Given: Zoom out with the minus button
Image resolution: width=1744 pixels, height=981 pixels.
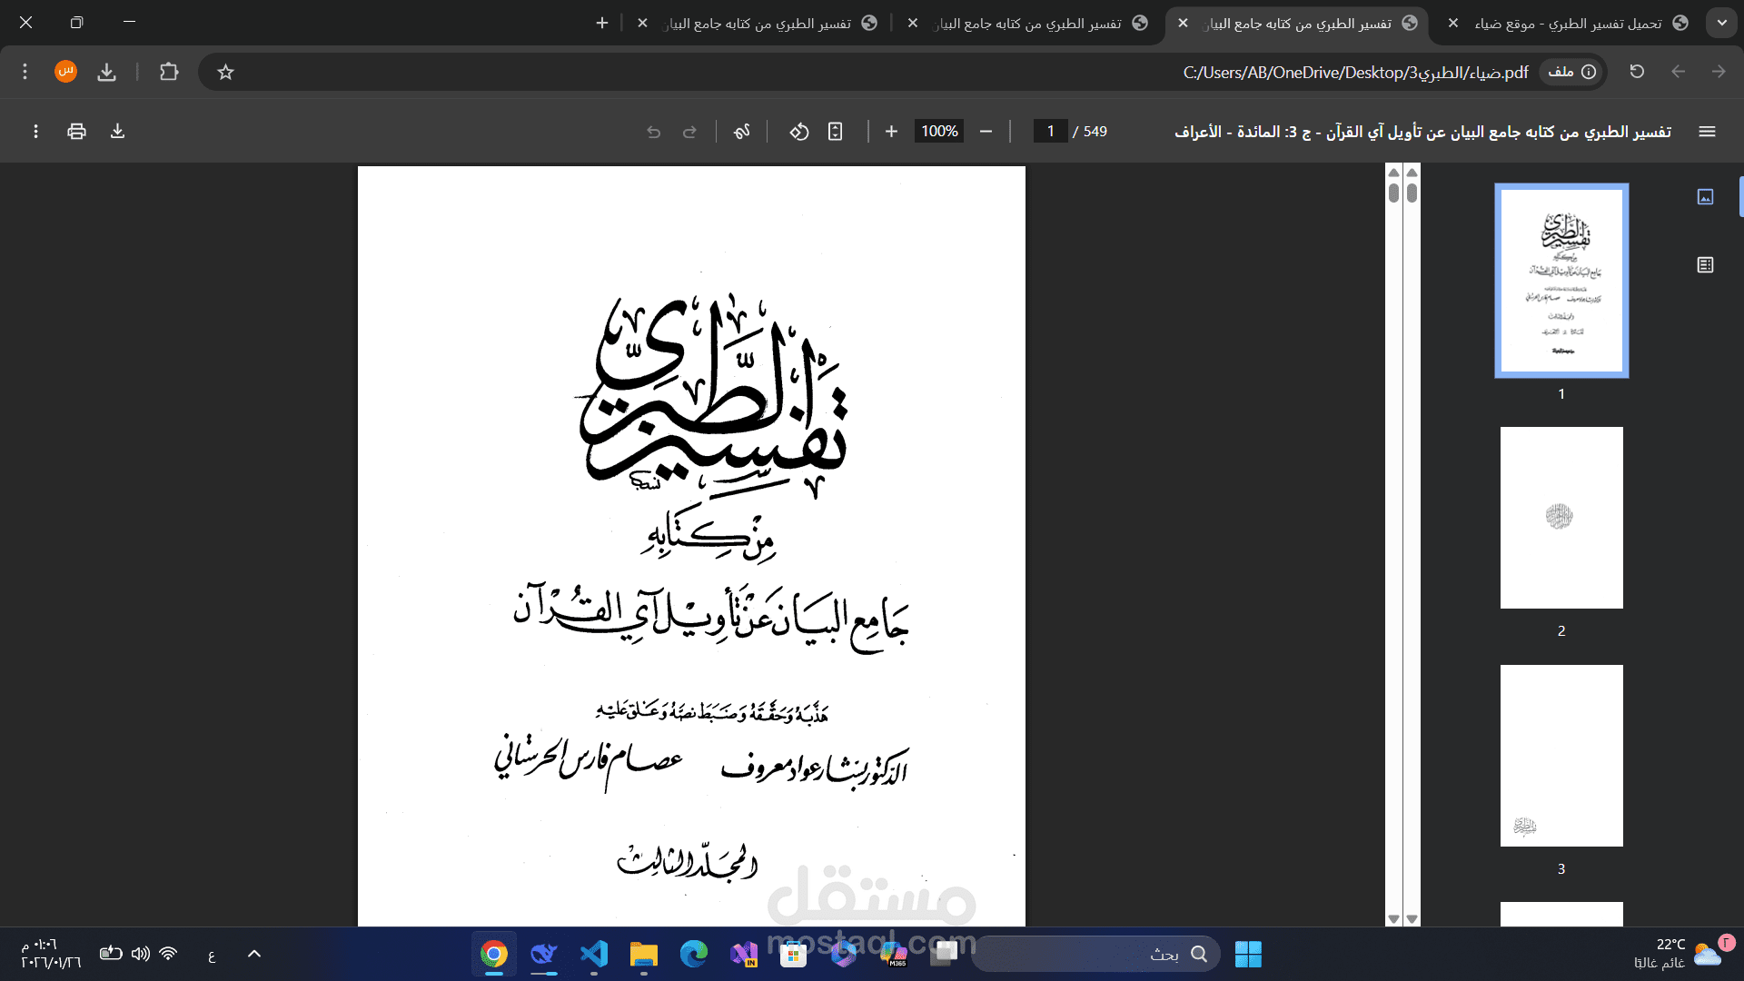Looking at the screenshot, I should click(x=986, y=132).
